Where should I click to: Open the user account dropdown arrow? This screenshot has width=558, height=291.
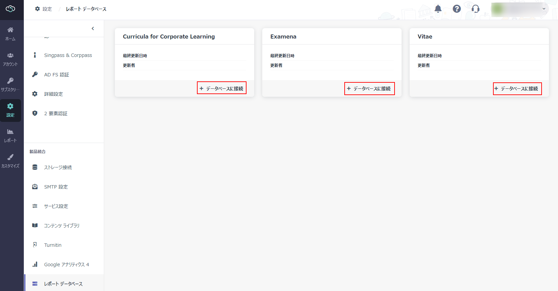click(x=544, y=9)
